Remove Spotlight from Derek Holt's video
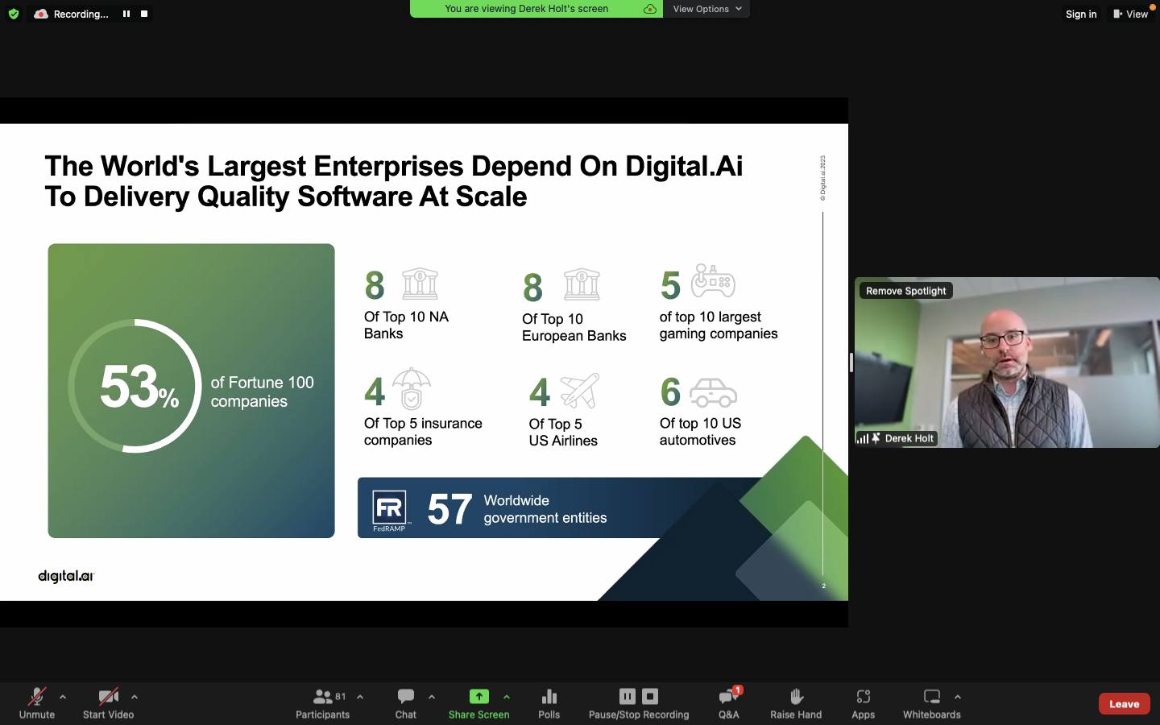The width and height of the screenshot is (1160, 725). [905, 291]
